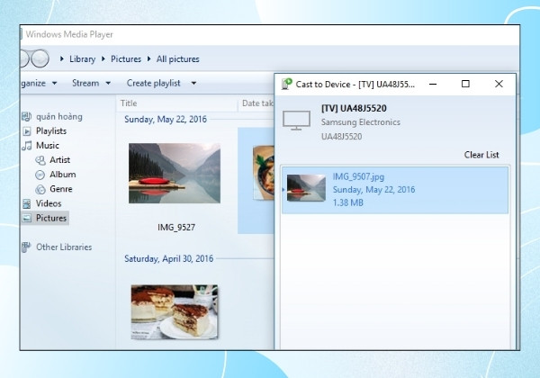Image resolution: width=540 pixels, height=378 pixels.
Task: Select the Sunday, May 22, 2016 group header
Action: click(x=166, y=120)
